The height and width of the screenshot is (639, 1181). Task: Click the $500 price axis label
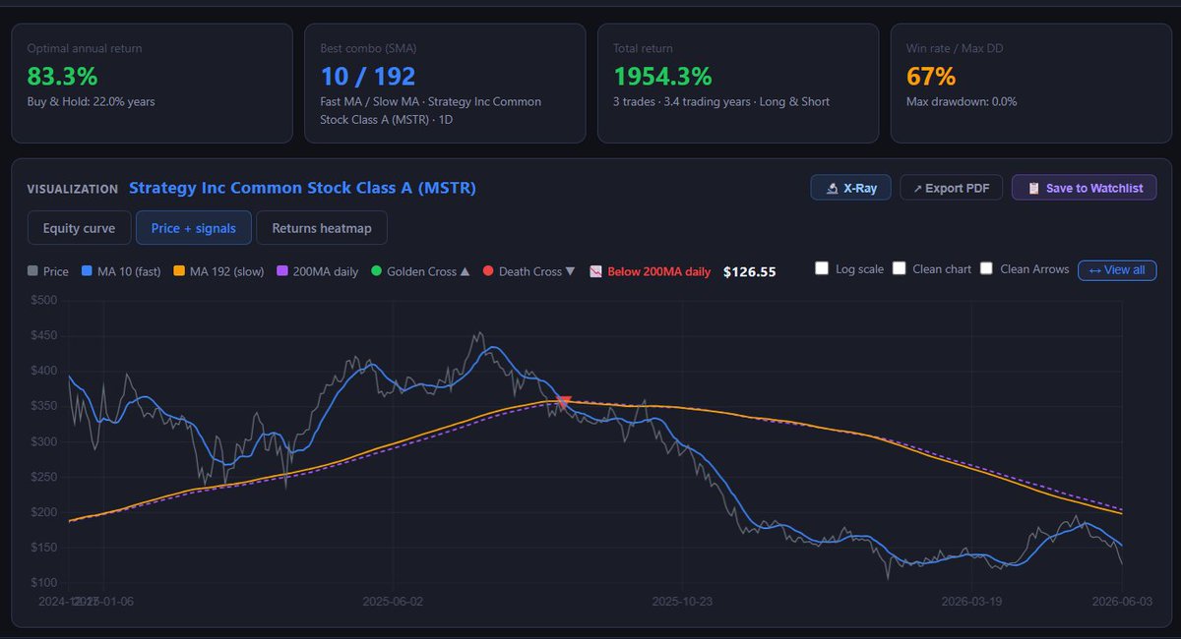(42, 300)
